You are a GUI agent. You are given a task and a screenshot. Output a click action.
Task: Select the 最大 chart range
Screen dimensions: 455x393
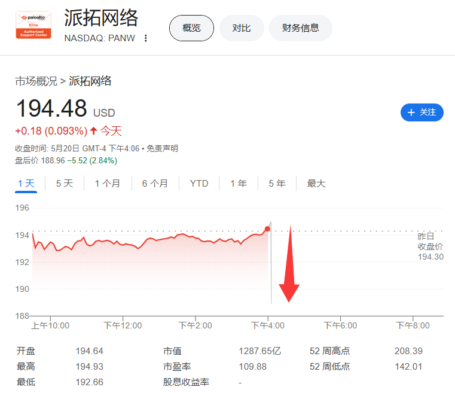tap(316, 184)
